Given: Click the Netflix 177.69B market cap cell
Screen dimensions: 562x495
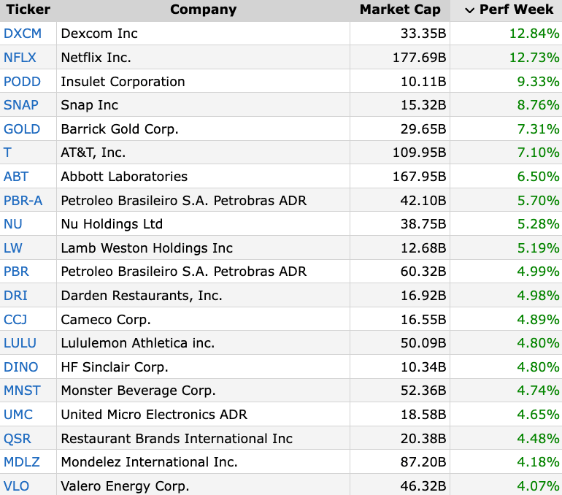Looking at the screenshot, I should point(400,58).
